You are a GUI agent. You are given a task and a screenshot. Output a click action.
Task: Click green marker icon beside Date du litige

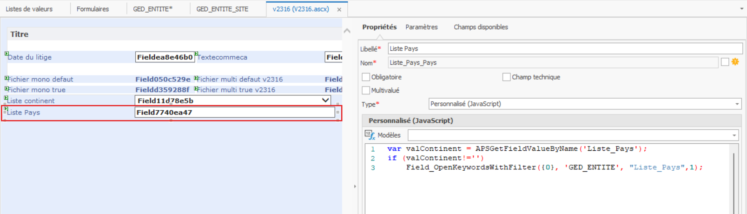click(7, 54)
